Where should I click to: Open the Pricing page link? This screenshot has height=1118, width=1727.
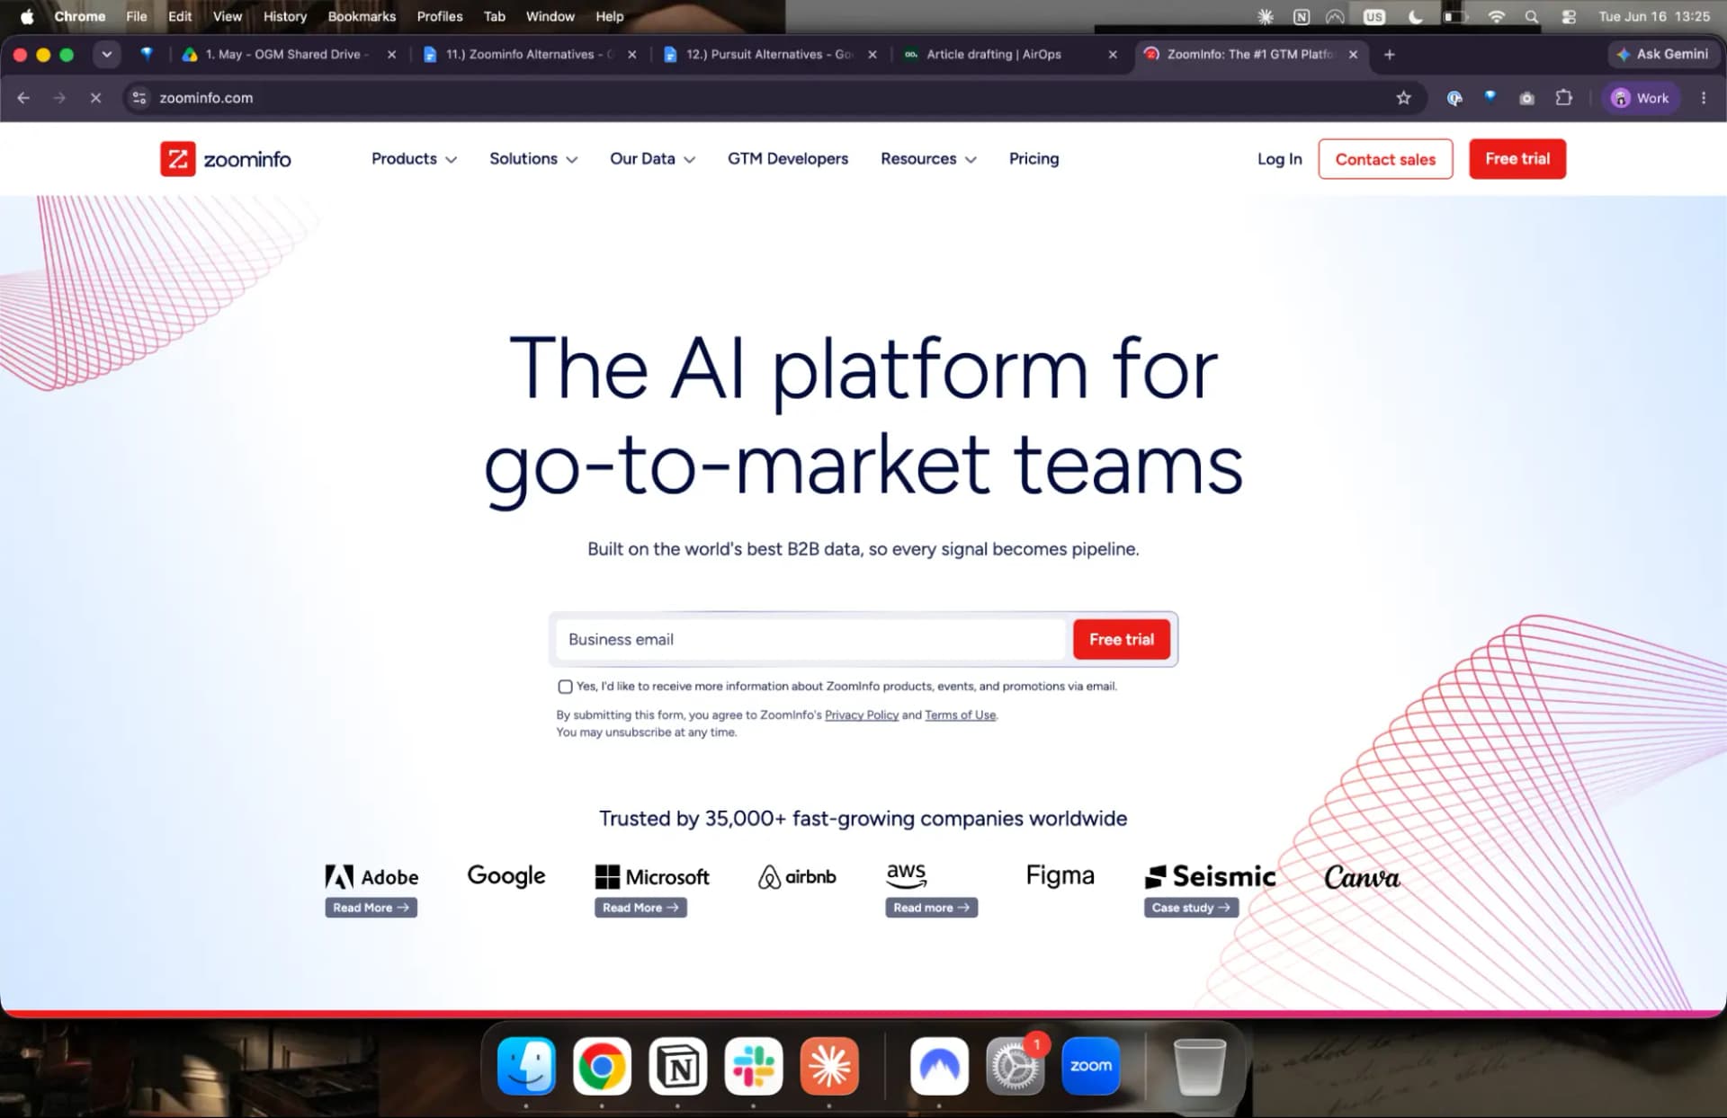(1034, 159)
